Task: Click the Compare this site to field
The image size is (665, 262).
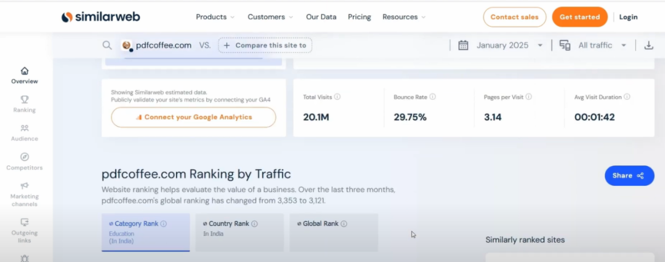Action: [265, 45]
